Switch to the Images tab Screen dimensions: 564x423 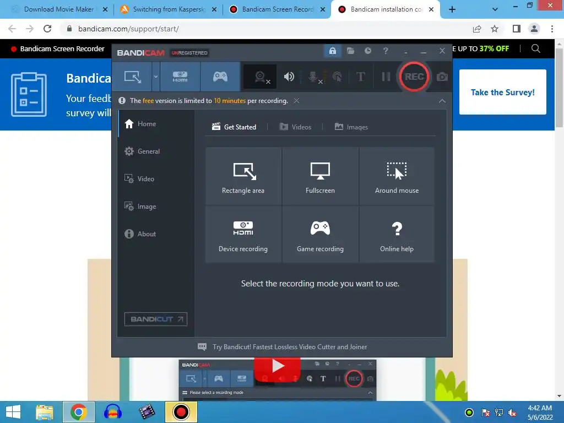tap(351, 127)
